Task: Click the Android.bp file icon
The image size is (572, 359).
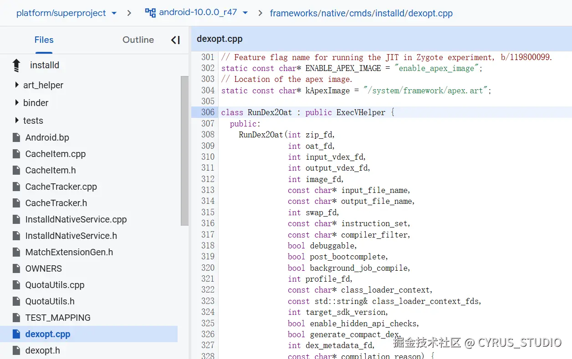Action: (x=16, y=137)
